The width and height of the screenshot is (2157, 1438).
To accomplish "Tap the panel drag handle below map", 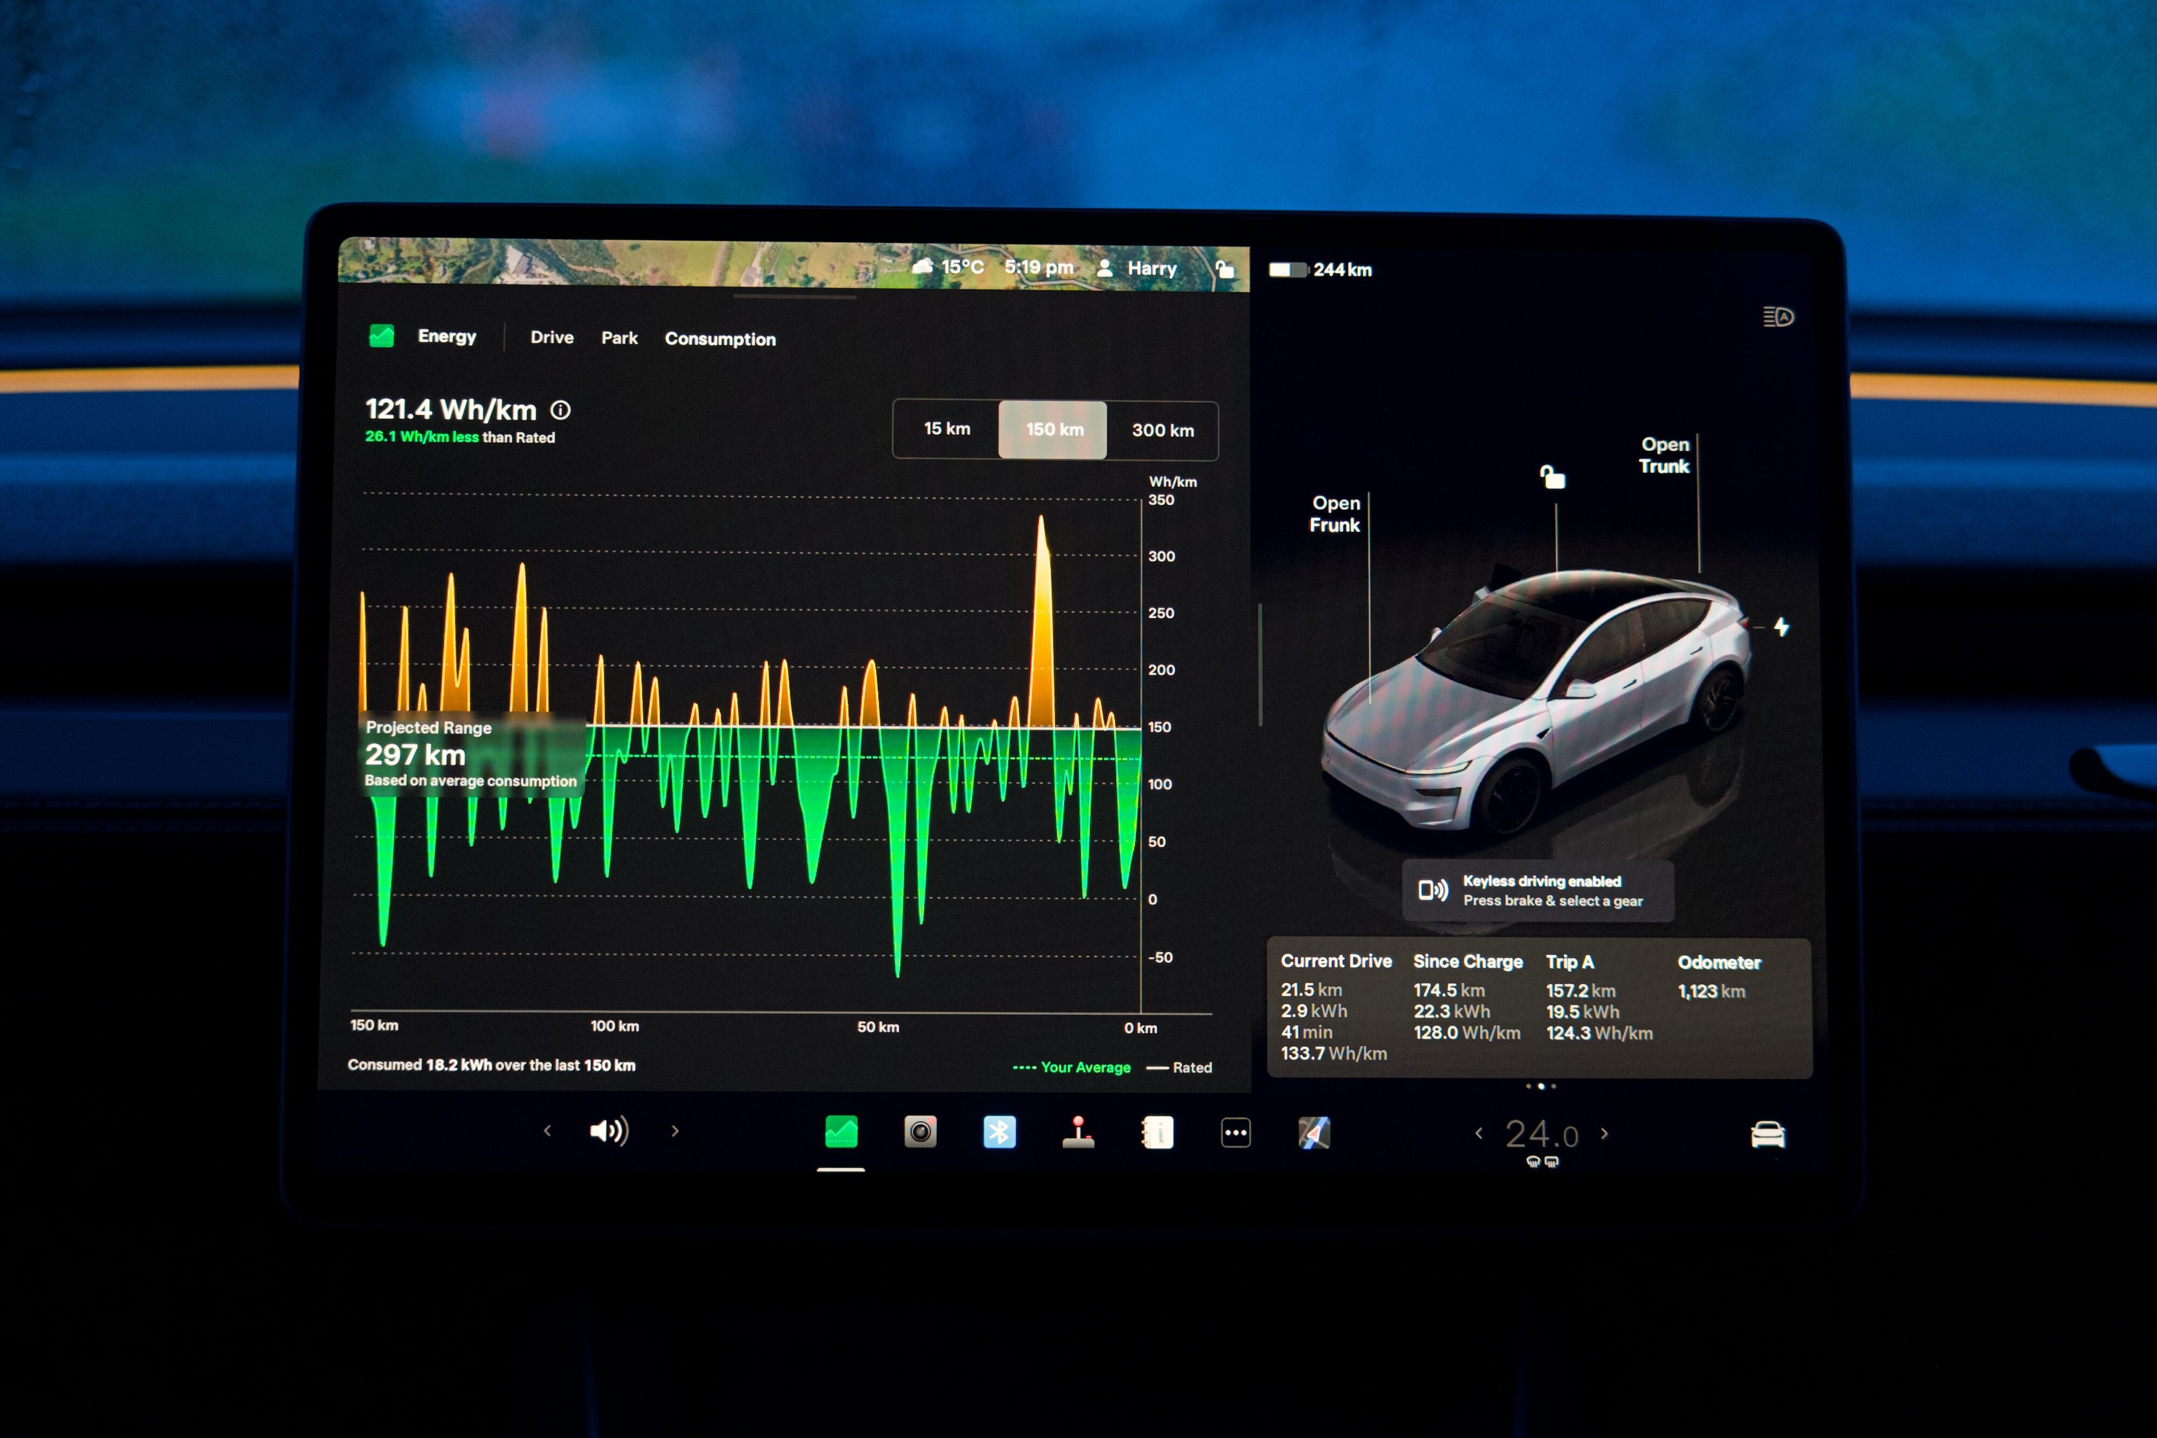I will click(794, 297).
